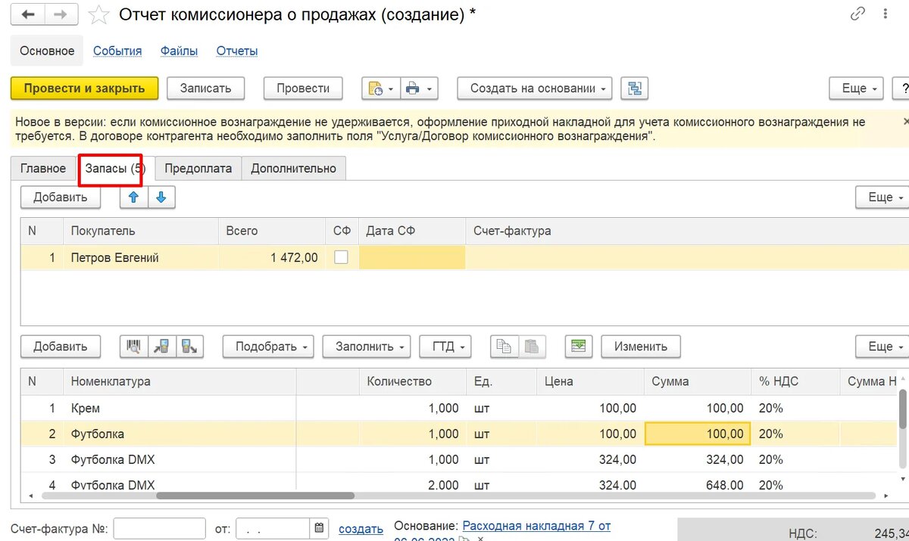Click the Счет-фактура № input field

click(x=159, y=528)
